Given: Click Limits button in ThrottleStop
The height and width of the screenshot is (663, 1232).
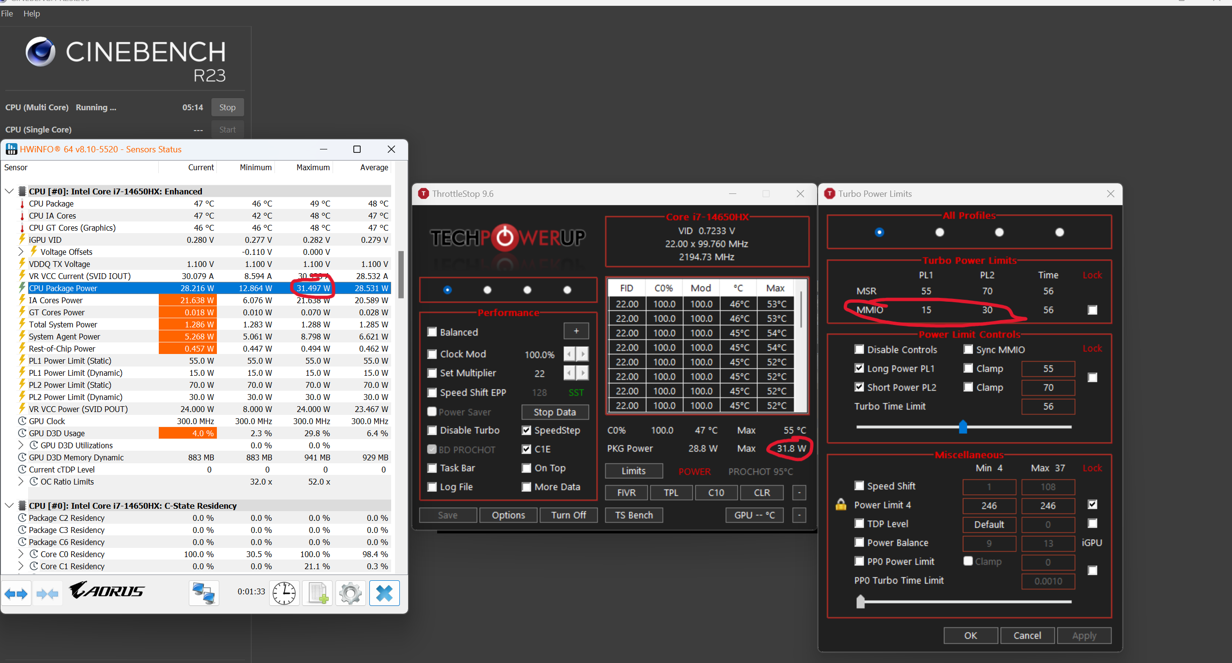Looking at the screenshot, I should (634, 471).
